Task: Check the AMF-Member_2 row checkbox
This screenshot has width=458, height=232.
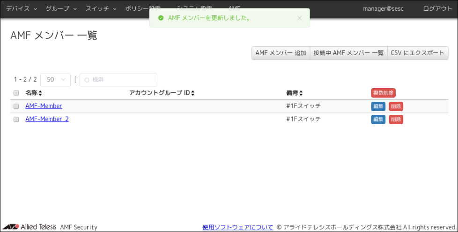Action: tap(16, 120)
